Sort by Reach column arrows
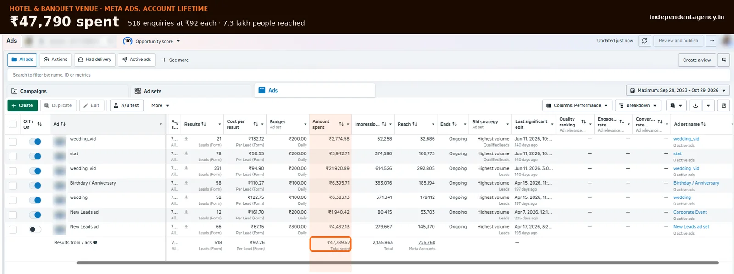734x274 pixels. [414, 124]
